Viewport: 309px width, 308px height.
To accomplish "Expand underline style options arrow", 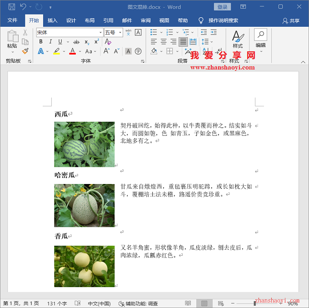I will (68, 42).
